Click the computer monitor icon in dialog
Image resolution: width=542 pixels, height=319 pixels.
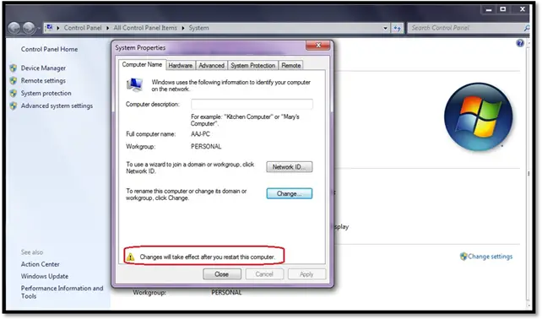[135, 84]
